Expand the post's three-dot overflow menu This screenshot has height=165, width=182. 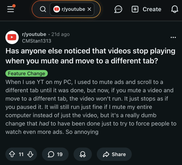[x=173, y=37]
